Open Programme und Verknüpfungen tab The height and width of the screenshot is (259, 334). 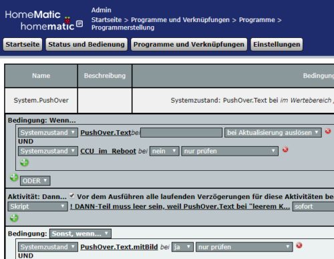point(189,44)
